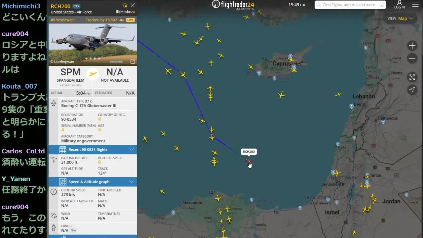
Task: Click the wind weather icon
Action: point(54,216)
